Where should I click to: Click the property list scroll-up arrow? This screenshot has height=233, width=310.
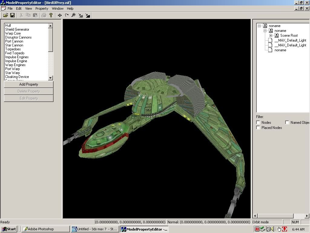pyautogui.click(x=51, y=26)
